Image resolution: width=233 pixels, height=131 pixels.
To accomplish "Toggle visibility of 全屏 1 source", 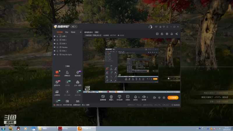I will click(x=54, y=36).
